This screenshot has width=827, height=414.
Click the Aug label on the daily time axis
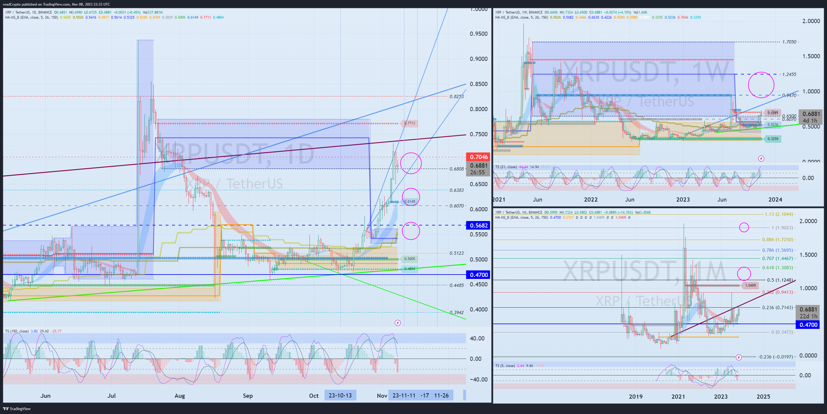pyautogui.click(x=179, y=395)
